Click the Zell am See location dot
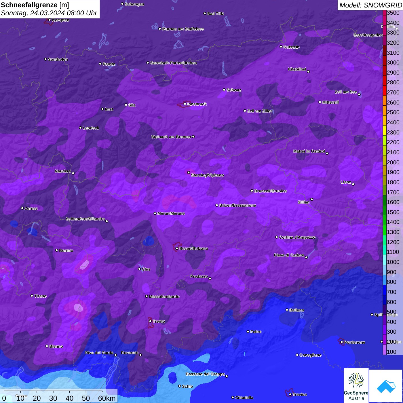This screenshot has height=403, width=403. [x=359, y=94]
